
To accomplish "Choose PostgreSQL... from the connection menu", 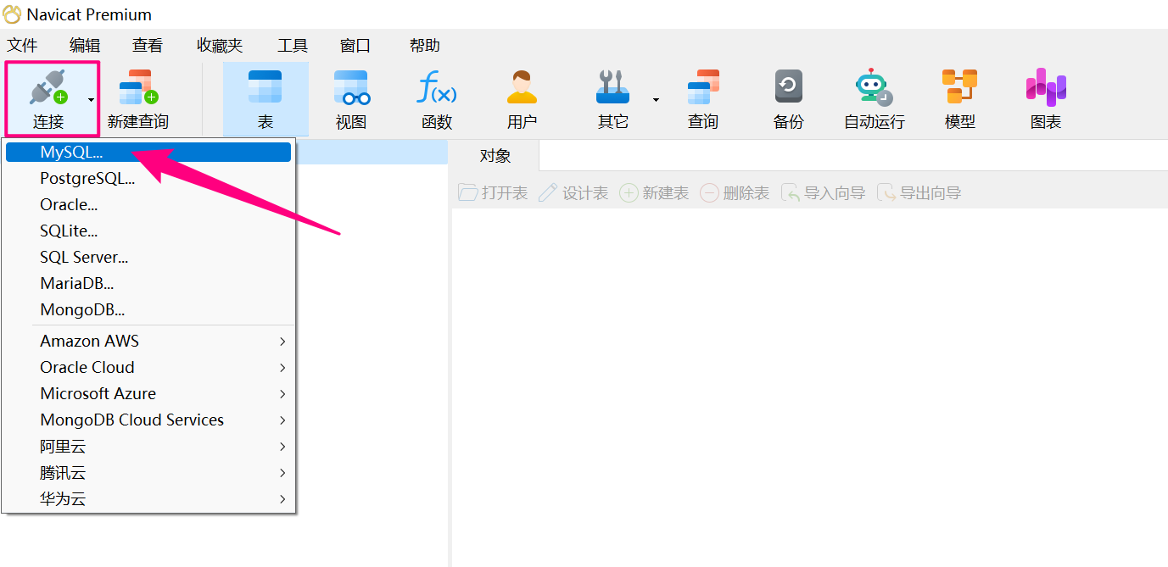I will (x=87, y=179).
